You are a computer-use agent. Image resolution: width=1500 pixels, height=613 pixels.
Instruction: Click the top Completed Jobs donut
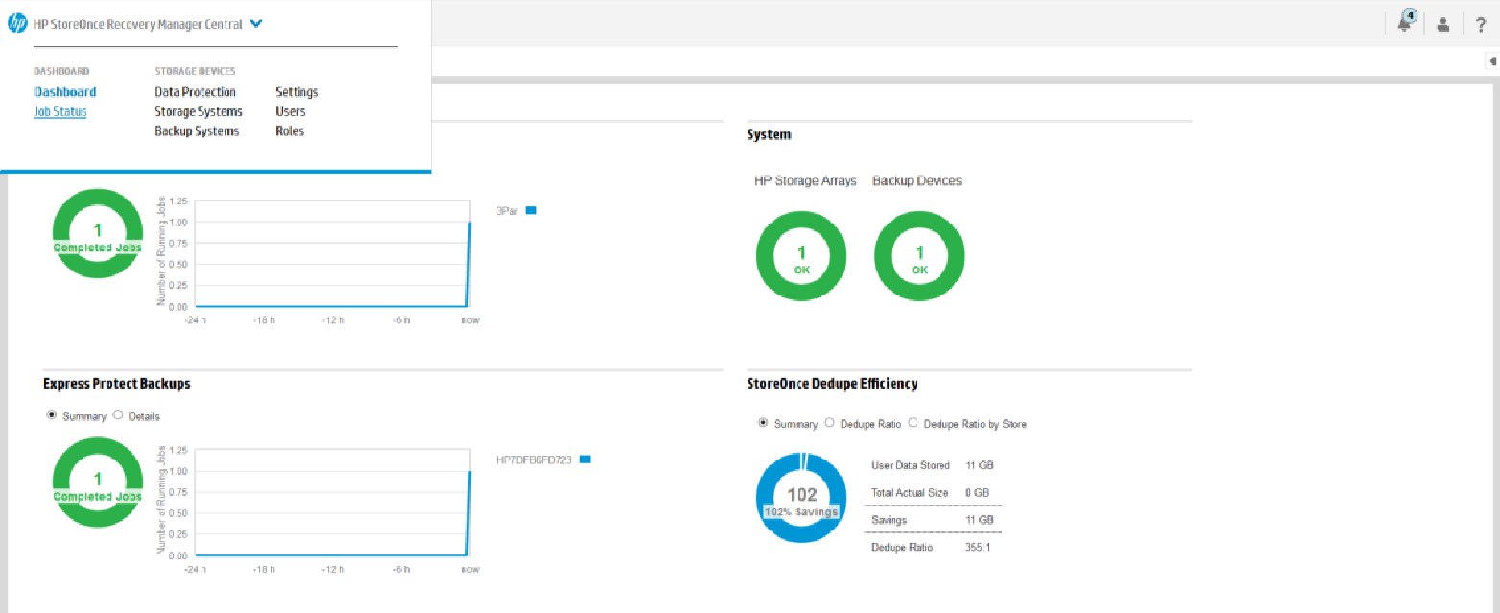[97, 234]
